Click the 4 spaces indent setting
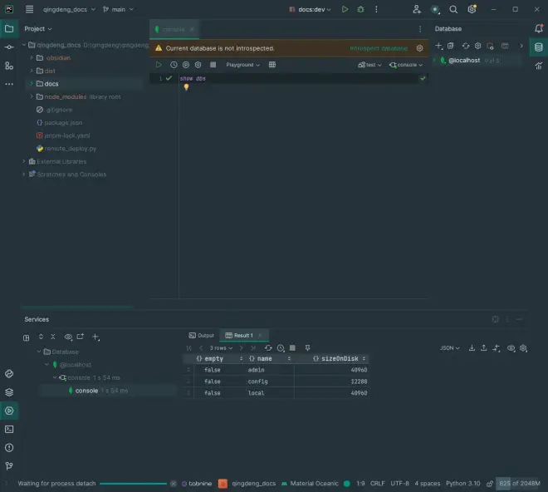The image size is (548, 492). (427, 483)
